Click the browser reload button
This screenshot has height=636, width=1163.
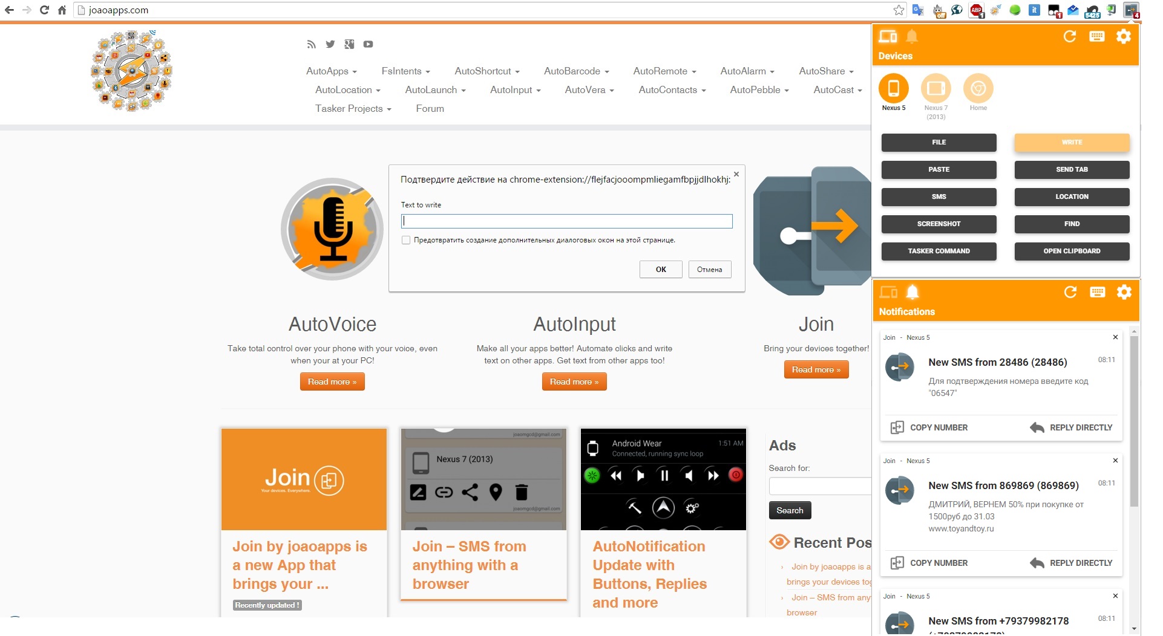click(x=44, y=10)
